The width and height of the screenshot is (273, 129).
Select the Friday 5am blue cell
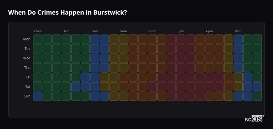(x=85, y=77)
